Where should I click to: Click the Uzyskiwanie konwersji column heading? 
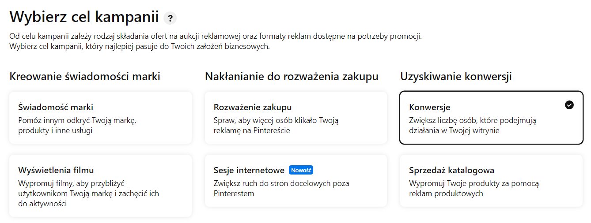456,77
